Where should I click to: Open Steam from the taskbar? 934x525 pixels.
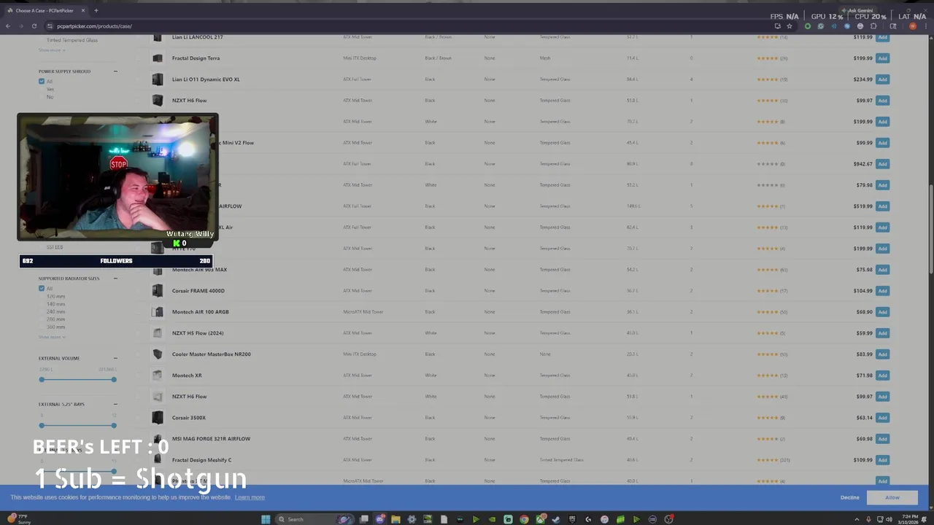click(x=556, y=519)
